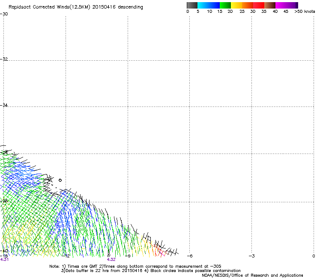The height and width of the screenshot is (278, 317).
Task: Click the '>50 knots' legend label
Action: click(x=305, y=12)
